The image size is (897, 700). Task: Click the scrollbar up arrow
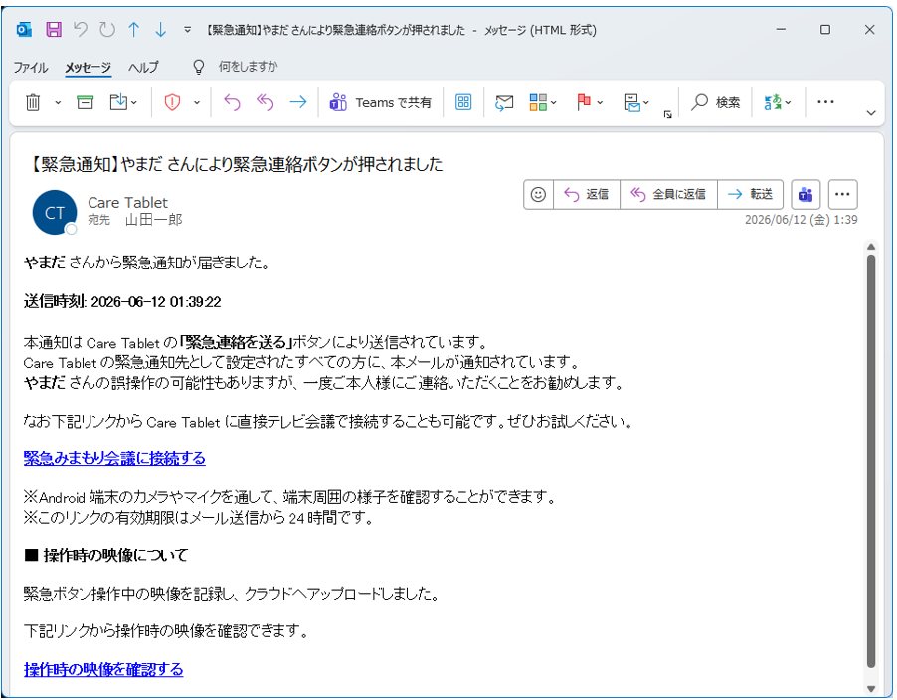tap(871, 247)
